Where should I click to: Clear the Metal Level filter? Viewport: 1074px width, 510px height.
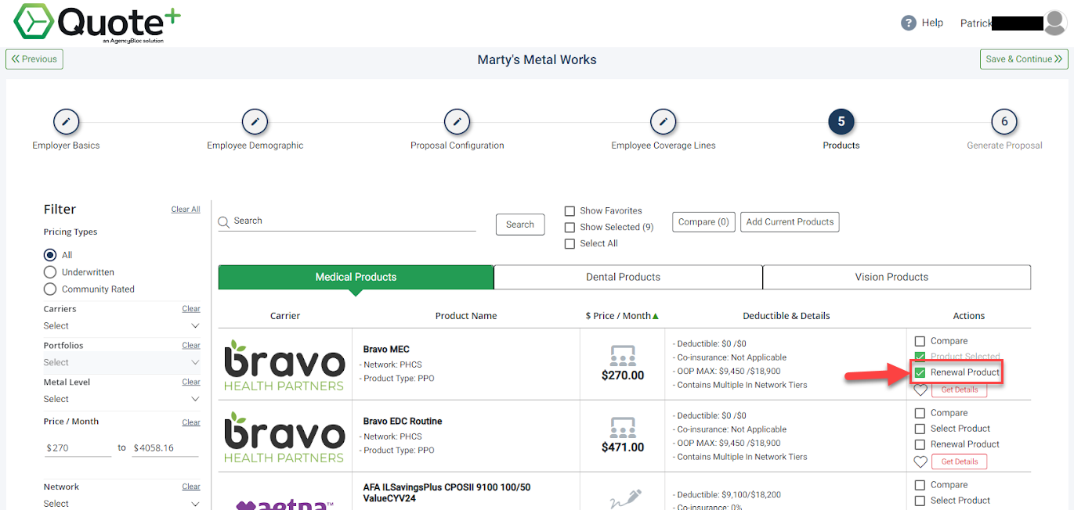tap(191, 382)
